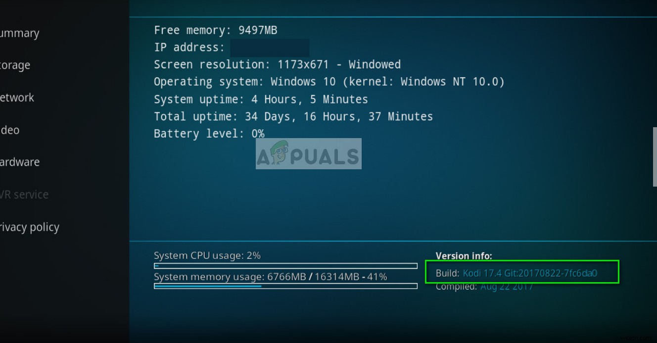Click the System CPU usage progress bar
657x343 pixels.
tap(285, 266)
